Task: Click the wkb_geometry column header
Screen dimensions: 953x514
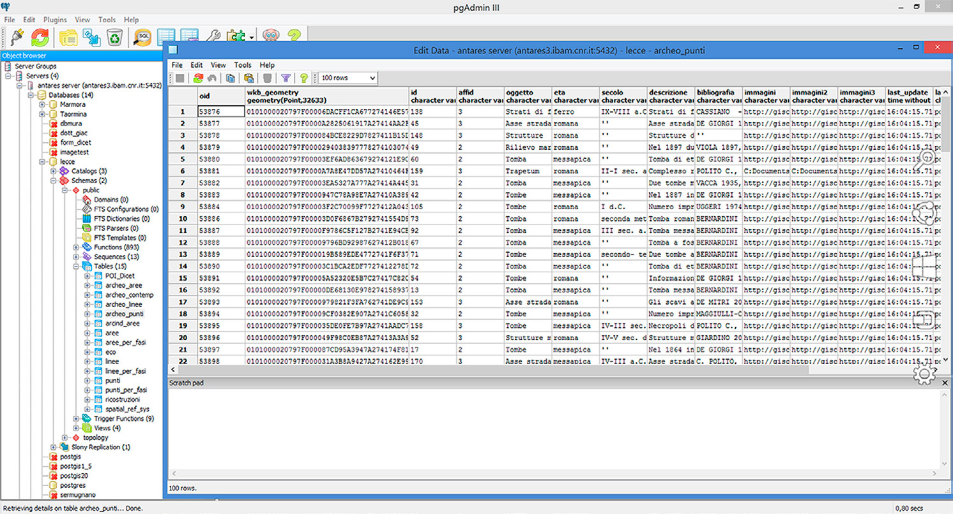Action: point(327,96)
